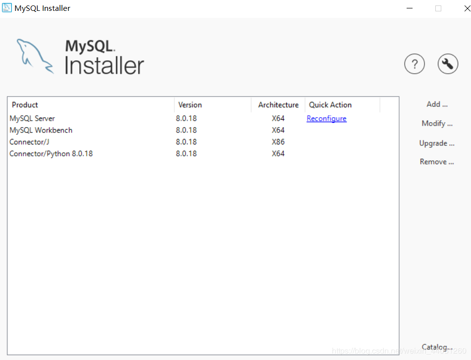Screen dimensions: 471x360
Task: Click the MySQL dolphin logo
Action: point(35,55)
